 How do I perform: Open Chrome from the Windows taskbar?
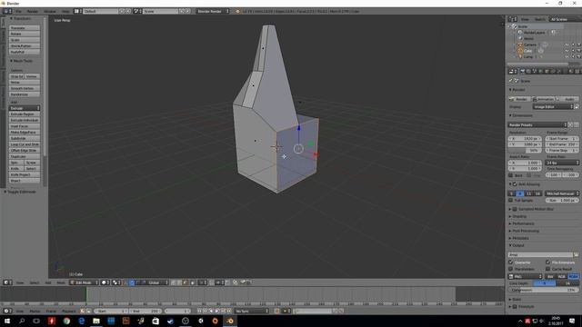66,321
